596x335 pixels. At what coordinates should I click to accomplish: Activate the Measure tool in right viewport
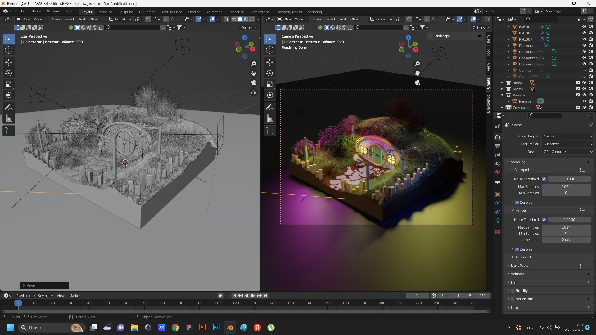pyautogui.click(x=270, y=119)
